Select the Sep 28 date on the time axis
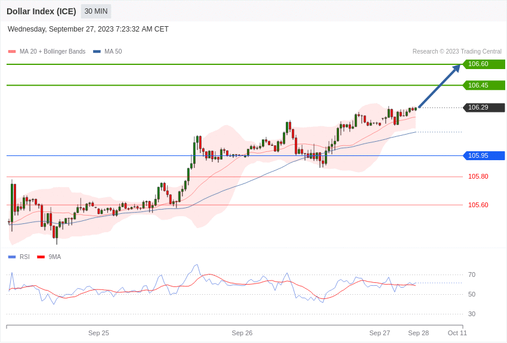The image size is (507, 343). pyautogui.click(x=418, y=333)
